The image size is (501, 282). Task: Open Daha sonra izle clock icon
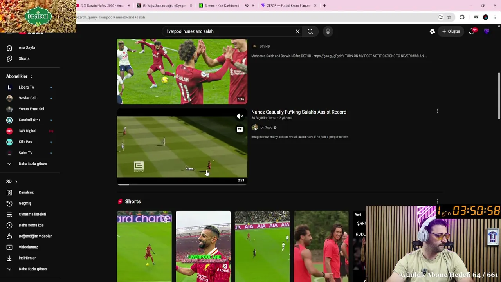(x=9, y=226)
